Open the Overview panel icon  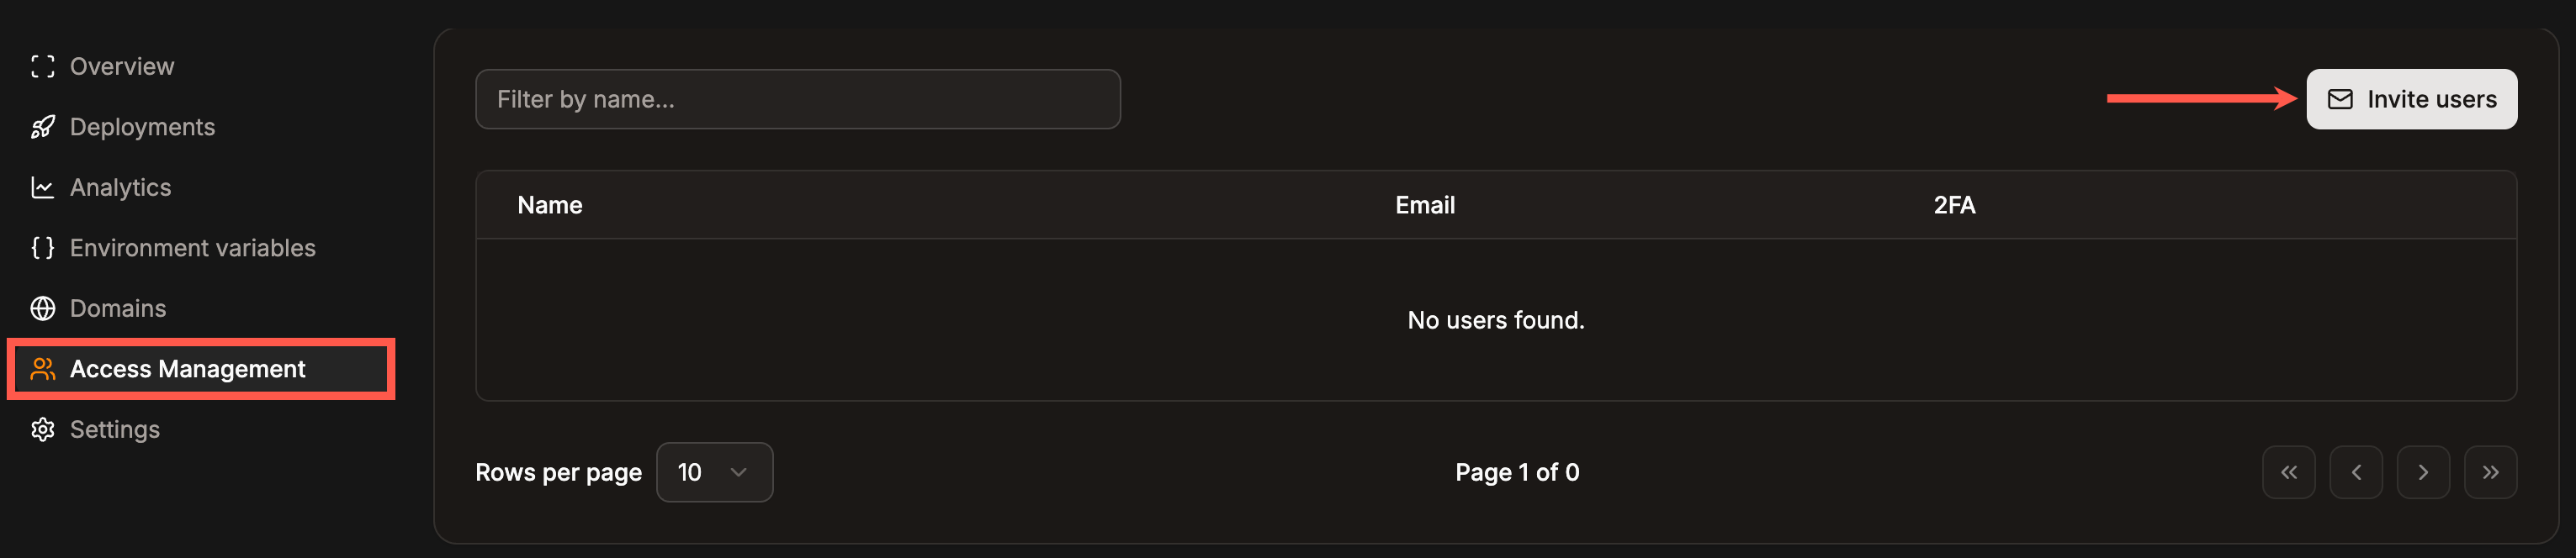point(42,66)
